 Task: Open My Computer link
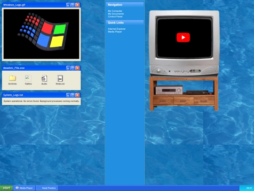[115, 11]
